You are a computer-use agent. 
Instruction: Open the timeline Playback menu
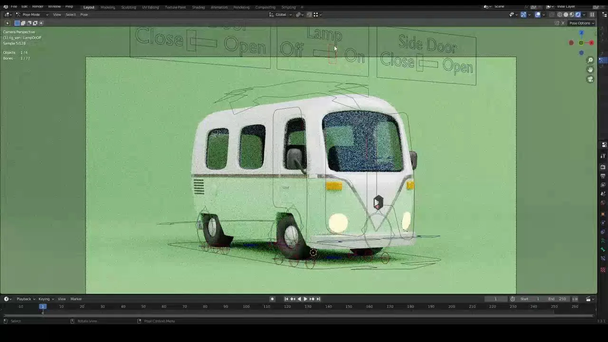coord(26,299)
